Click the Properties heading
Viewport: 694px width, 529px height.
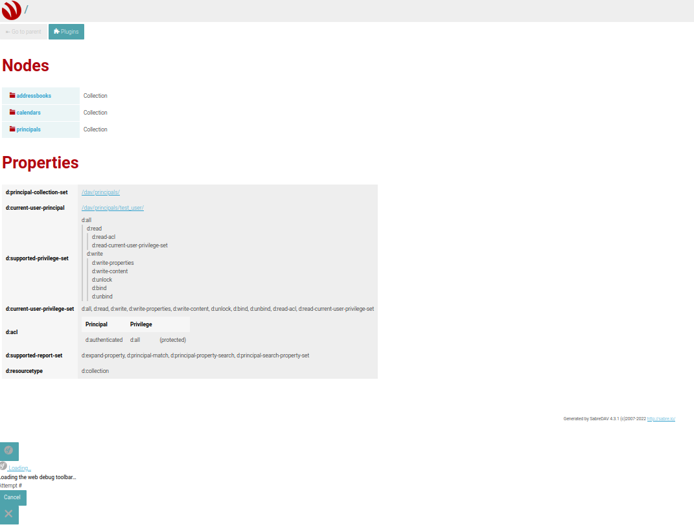tap(40, 163)
